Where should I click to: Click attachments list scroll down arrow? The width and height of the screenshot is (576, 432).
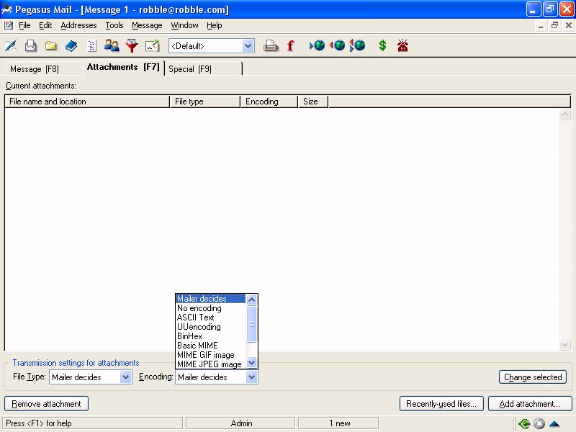click(564, 345)
